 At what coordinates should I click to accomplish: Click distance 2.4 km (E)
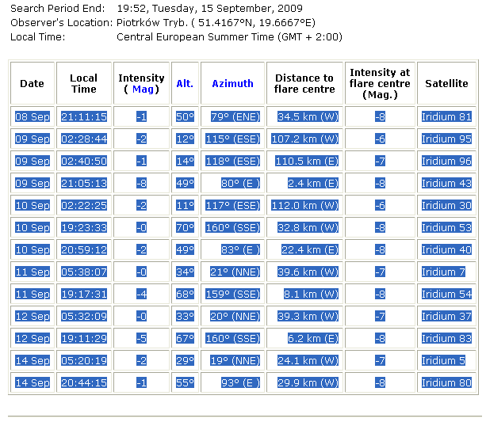(x=313, y=184)
